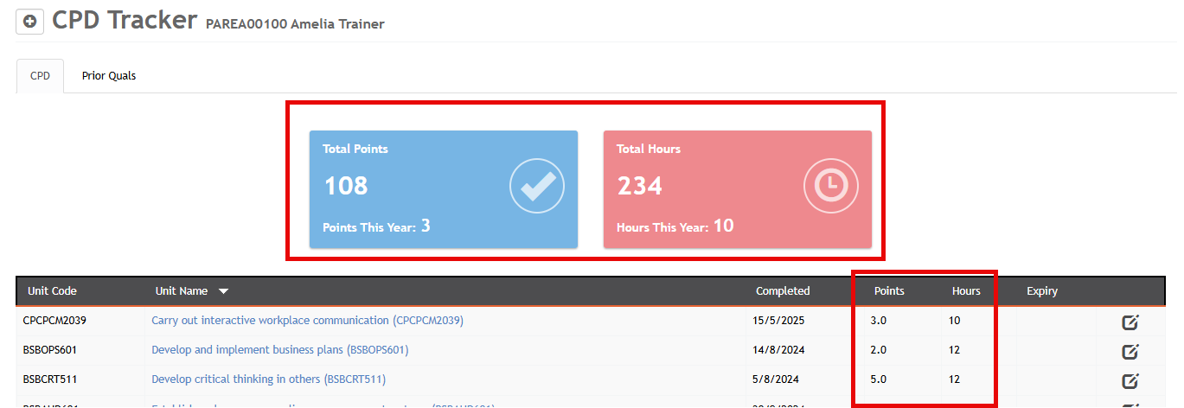This screenshot has width=1184, height=408.
Task: Click the 12 hours value for BSBCRT511
Action: [954, 379]
